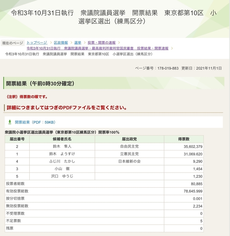Click the green PDF download arrow icon
The height and width of the screenshot is (236, 230).
(10, 122)
